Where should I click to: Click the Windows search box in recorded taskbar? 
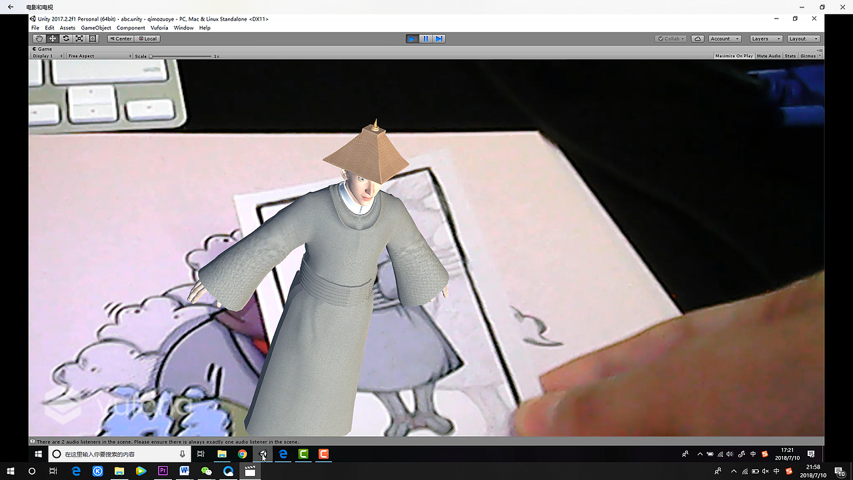tap(119, 454)
